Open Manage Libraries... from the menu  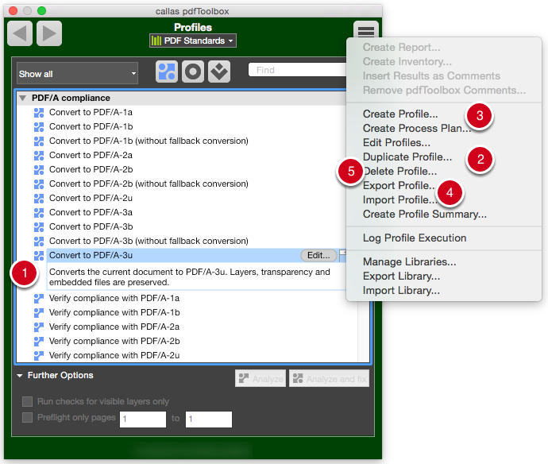point(409,261)
